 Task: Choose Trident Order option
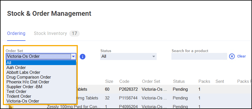coord(41,96)
